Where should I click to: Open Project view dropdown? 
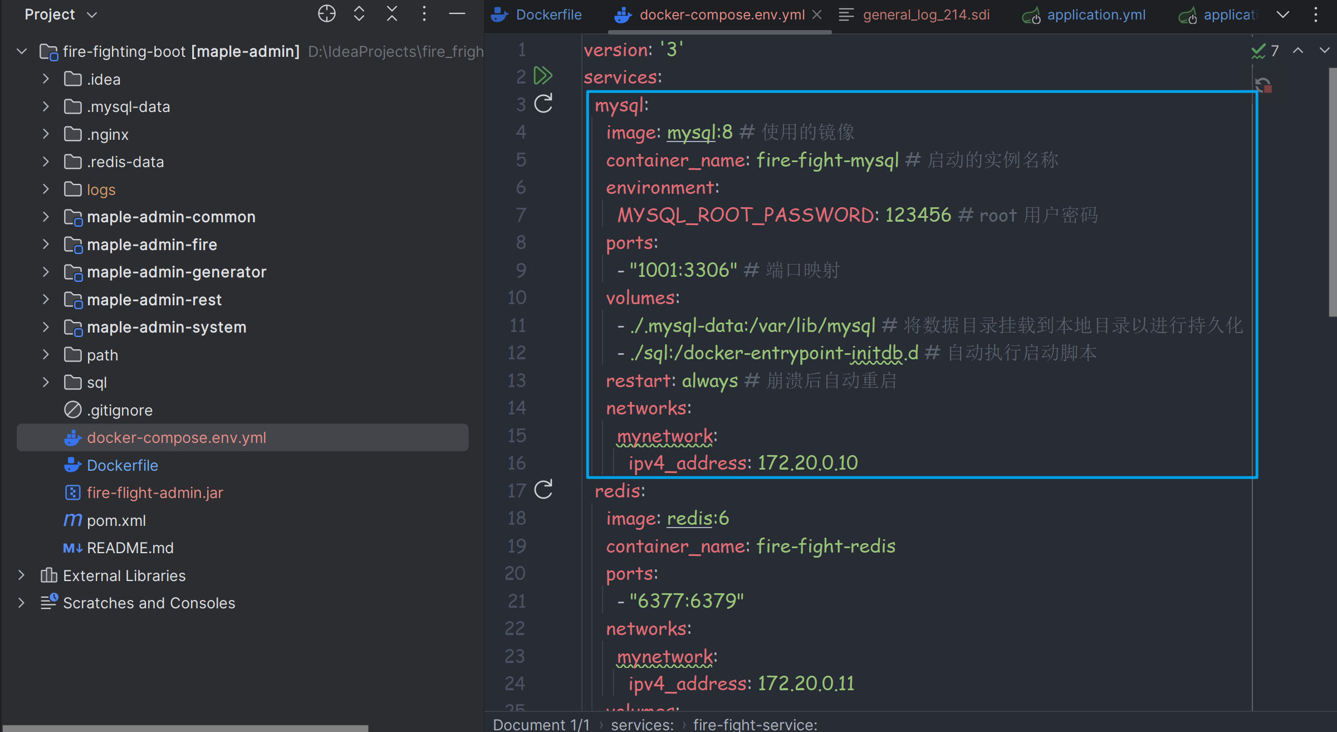click(92, 15)
